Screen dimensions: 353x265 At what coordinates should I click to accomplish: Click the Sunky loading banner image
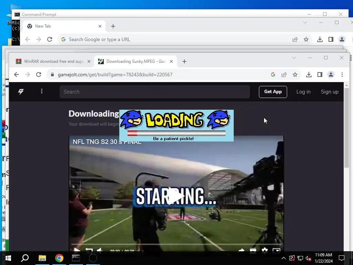pos(176,126)
